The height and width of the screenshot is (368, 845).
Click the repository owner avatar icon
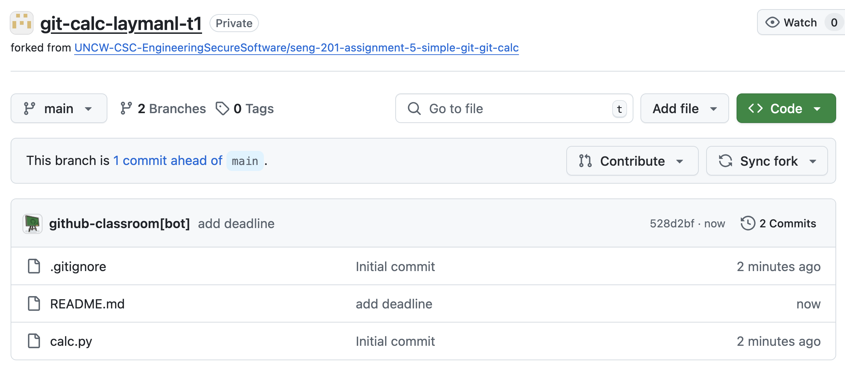pyautogui.click(x=22, y=23)
